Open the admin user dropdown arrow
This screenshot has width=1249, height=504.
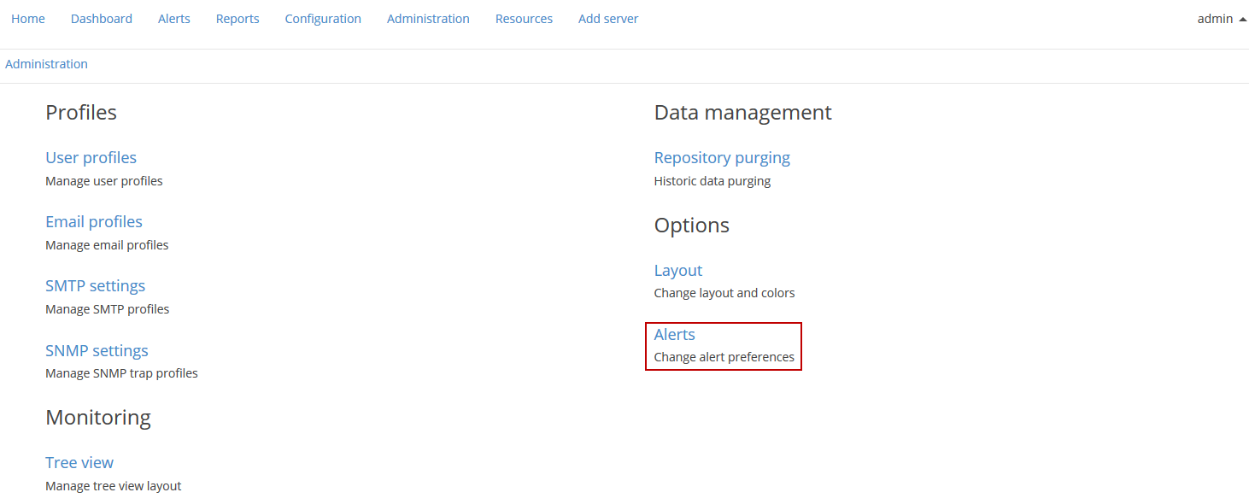[x=1242, y=19]
